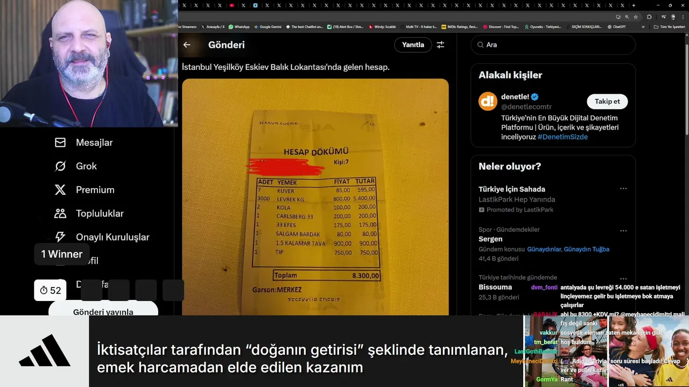Open denetle! profile name
This screenshot has width=689, height=387.
coord(515,97)
